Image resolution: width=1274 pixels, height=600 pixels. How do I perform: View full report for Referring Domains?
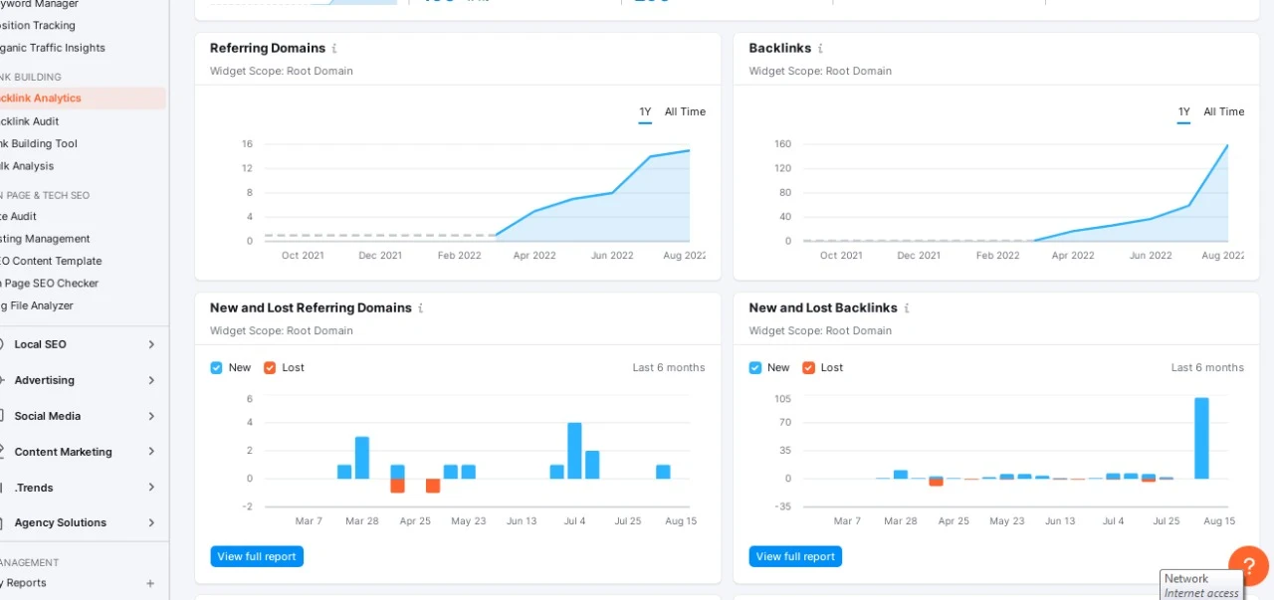pyautogui.click(x=257, y=556)
